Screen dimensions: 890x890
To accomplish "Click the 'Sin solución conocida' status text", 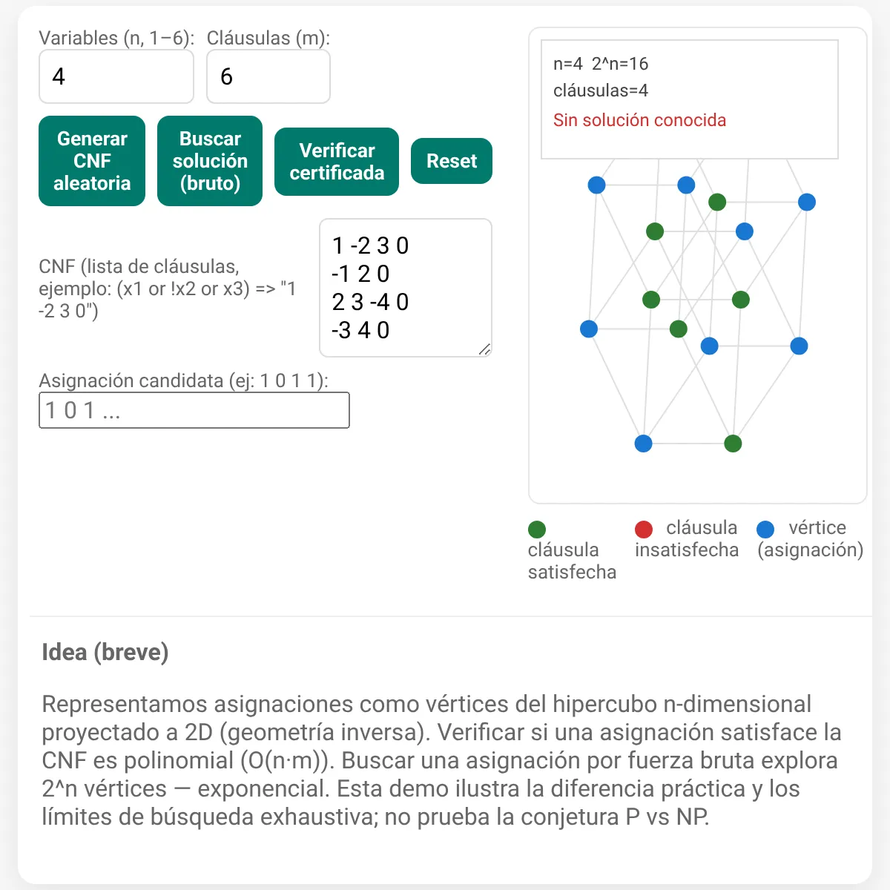I will click(x=639, y=120).
